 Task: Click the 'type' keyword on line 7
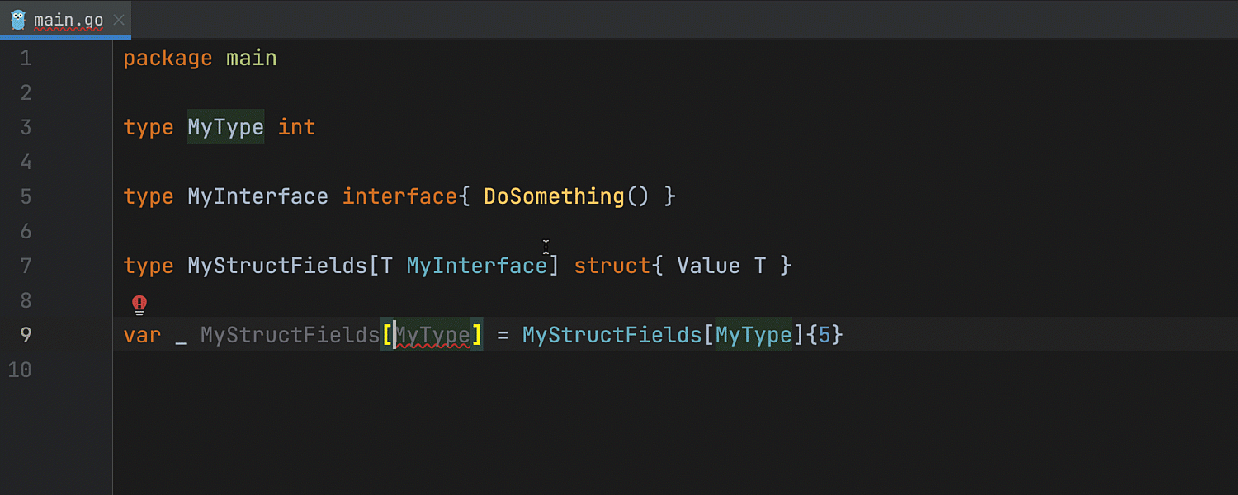click(x=149, y=266)
